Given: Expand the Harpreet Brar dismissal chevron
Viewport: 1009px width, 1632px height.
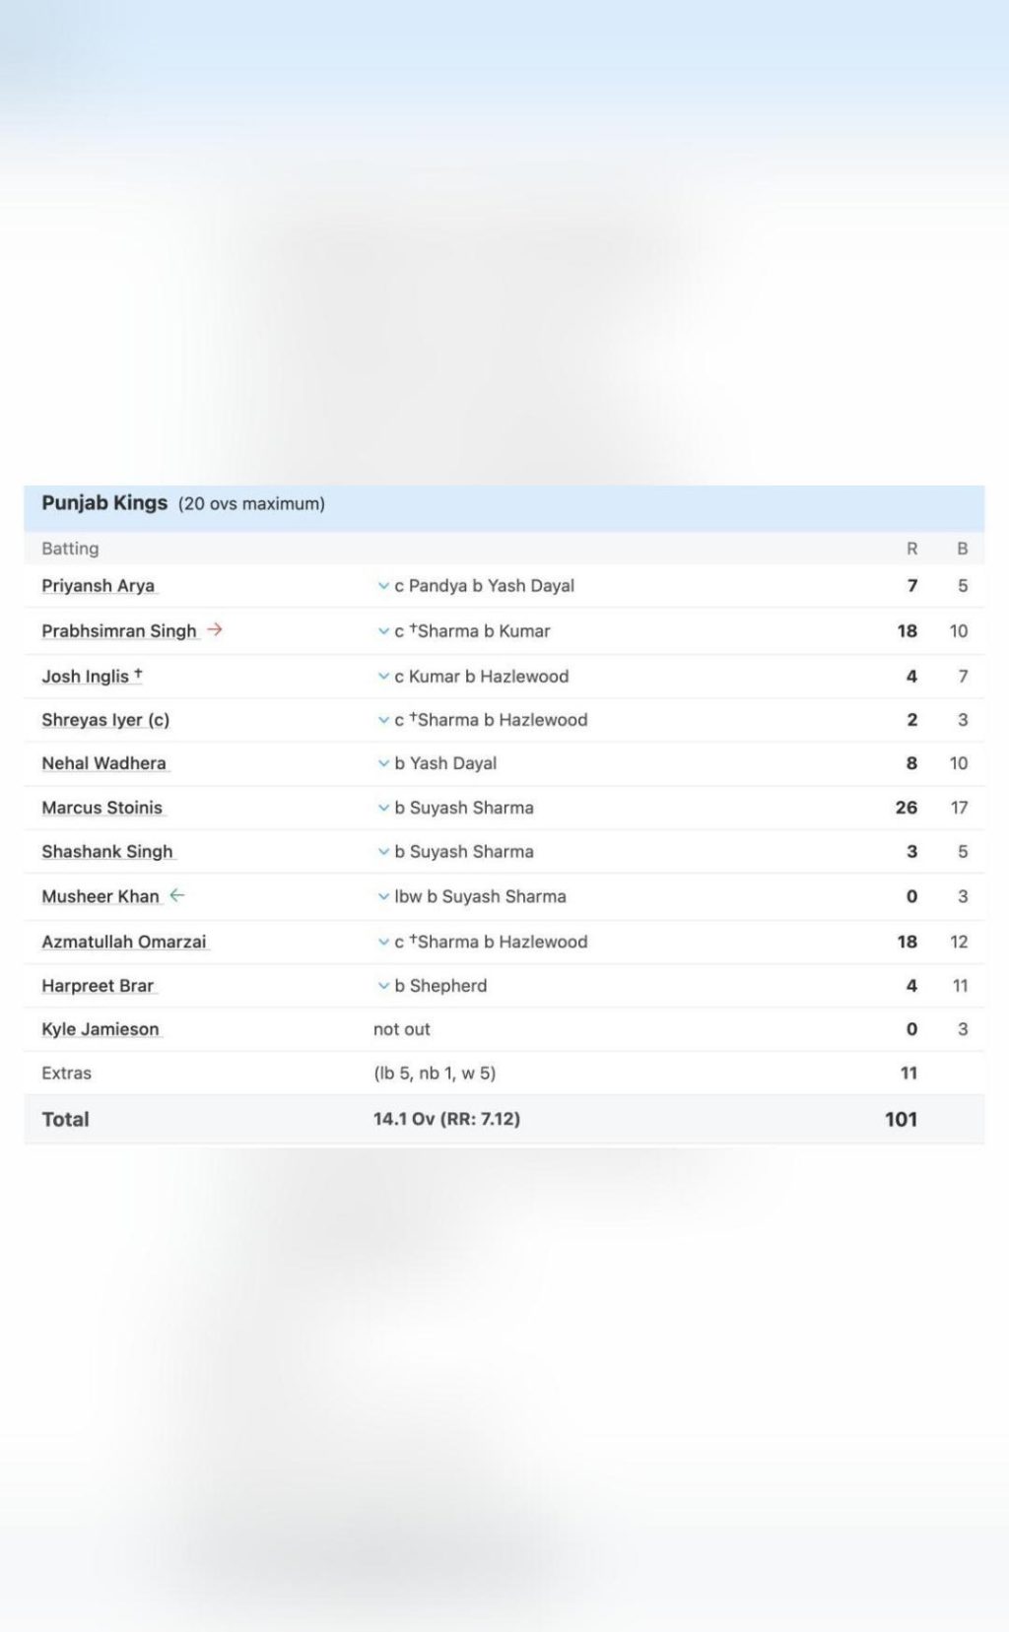Looking at the screenshot, I should (383, 986).
